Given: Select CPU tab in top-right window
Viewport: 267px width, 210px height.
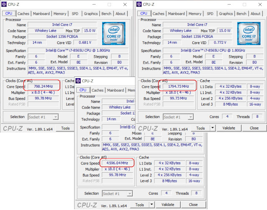Looking at the screenshot, I should [x=144, y=13].
